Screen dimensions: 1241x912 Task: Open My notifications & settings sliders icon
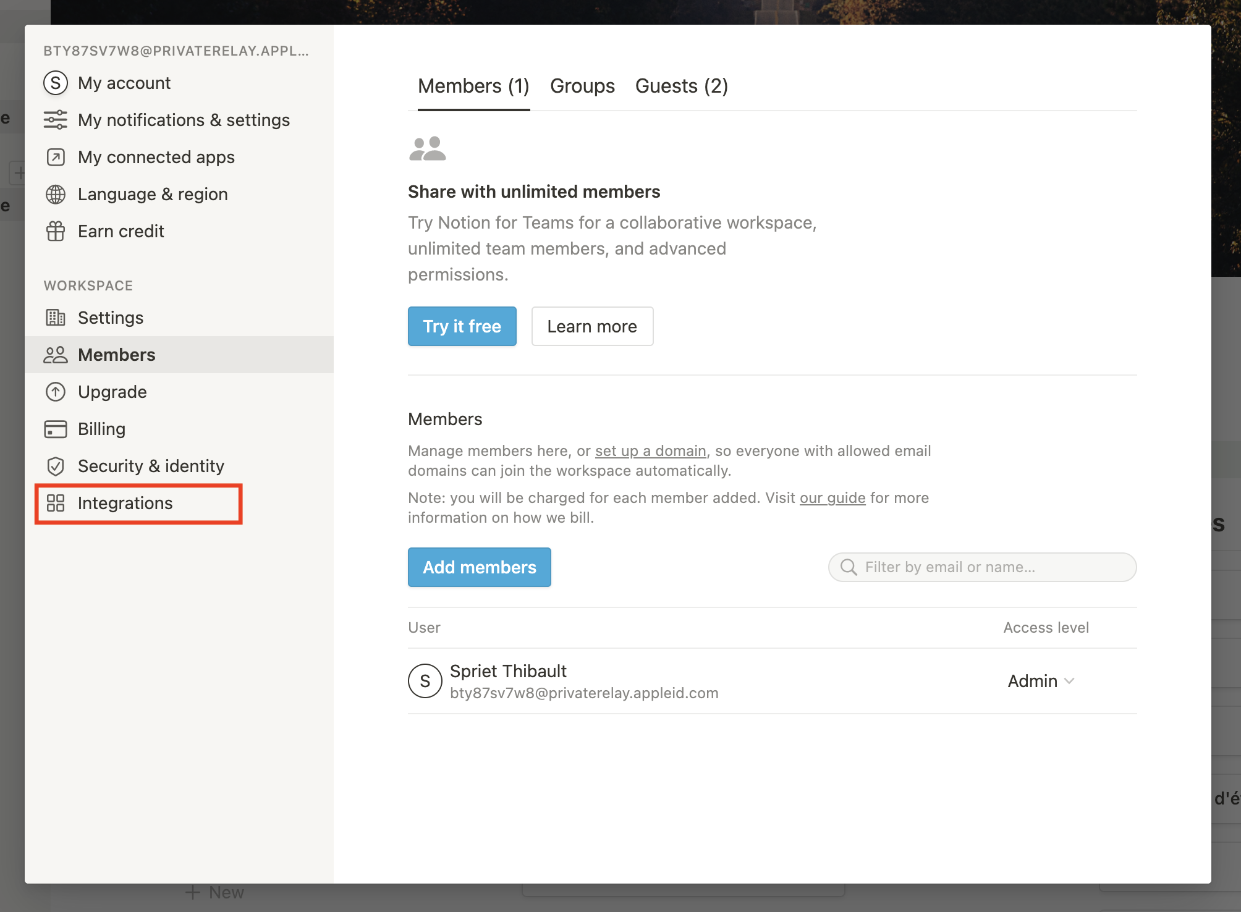(56, 120)
